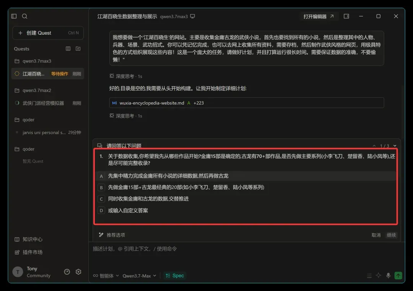413x291 pixels.
Task: Click the usage gauge icon beside Tony
Action: (x=67, y=272)
